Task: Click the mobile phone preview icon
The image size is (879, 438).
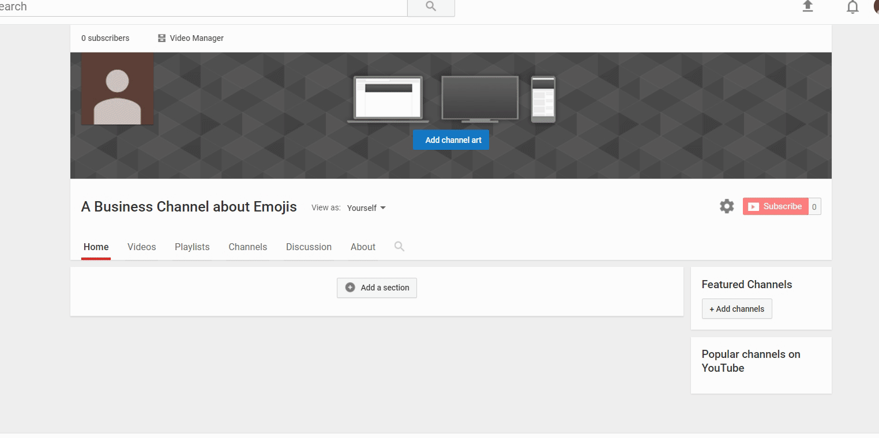Action: tap(543, 99)
